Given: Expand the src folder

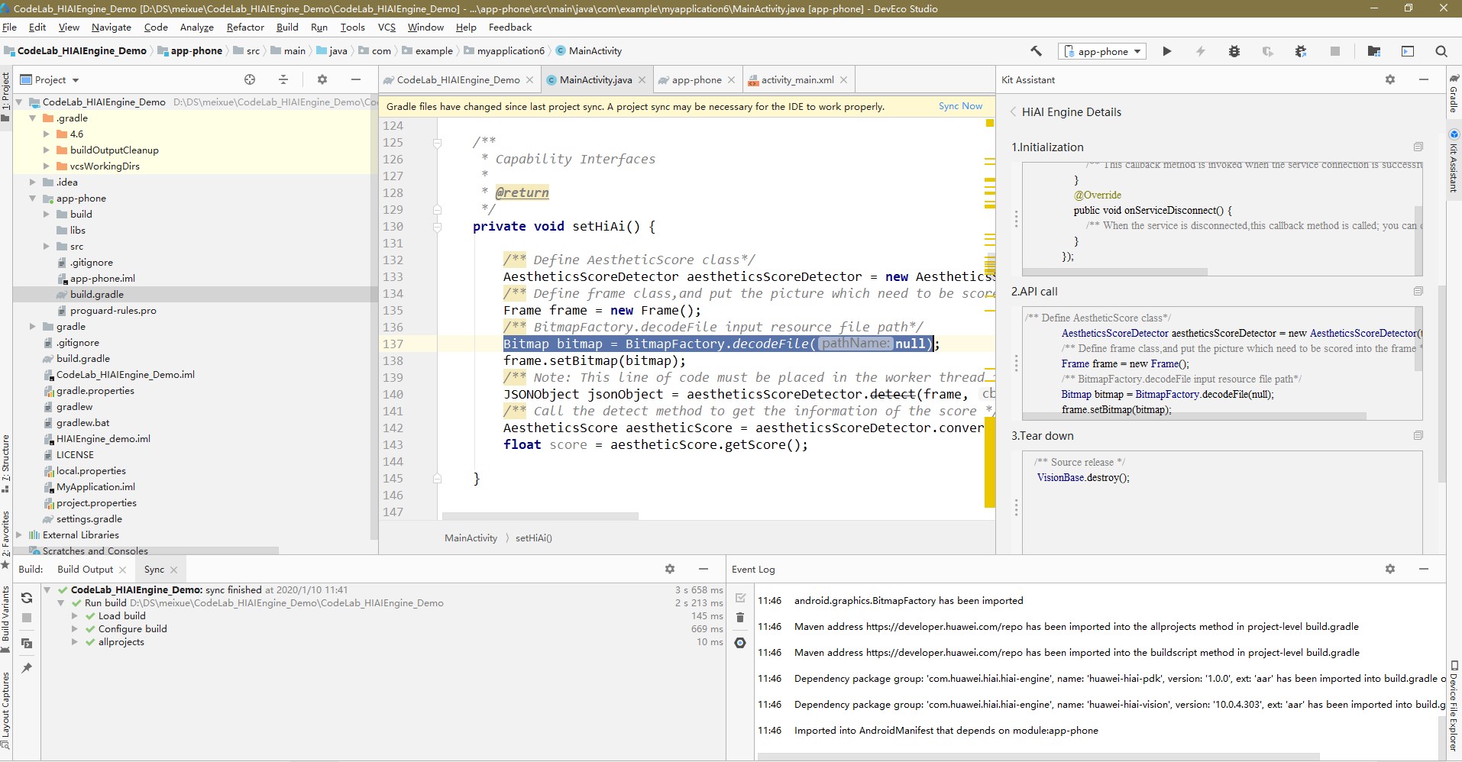Looking at the screenshot, I should point(47,247).
